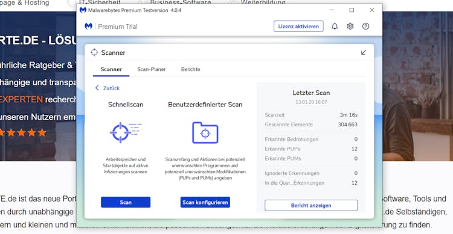This screenshot has height=234, width=453.
Task: Open the Berichte tab
Action: point(190,69)
